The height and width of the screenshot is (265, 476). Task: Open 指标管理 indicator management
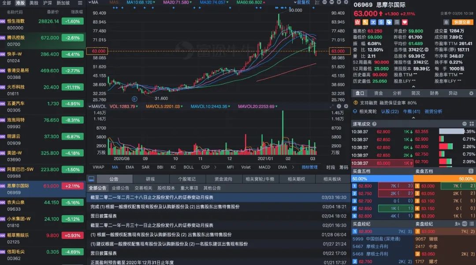(x=309, y=167)
